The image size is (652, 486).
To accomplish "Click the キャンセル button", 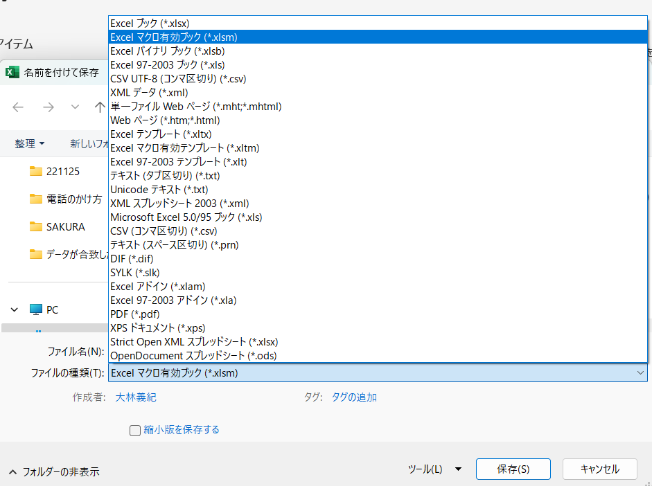I will point(599,469).
